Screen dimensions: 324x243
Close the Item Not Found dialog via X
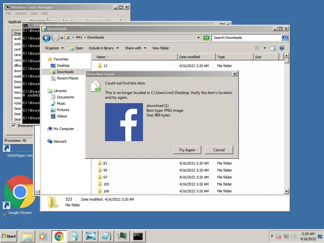(234, 74)
